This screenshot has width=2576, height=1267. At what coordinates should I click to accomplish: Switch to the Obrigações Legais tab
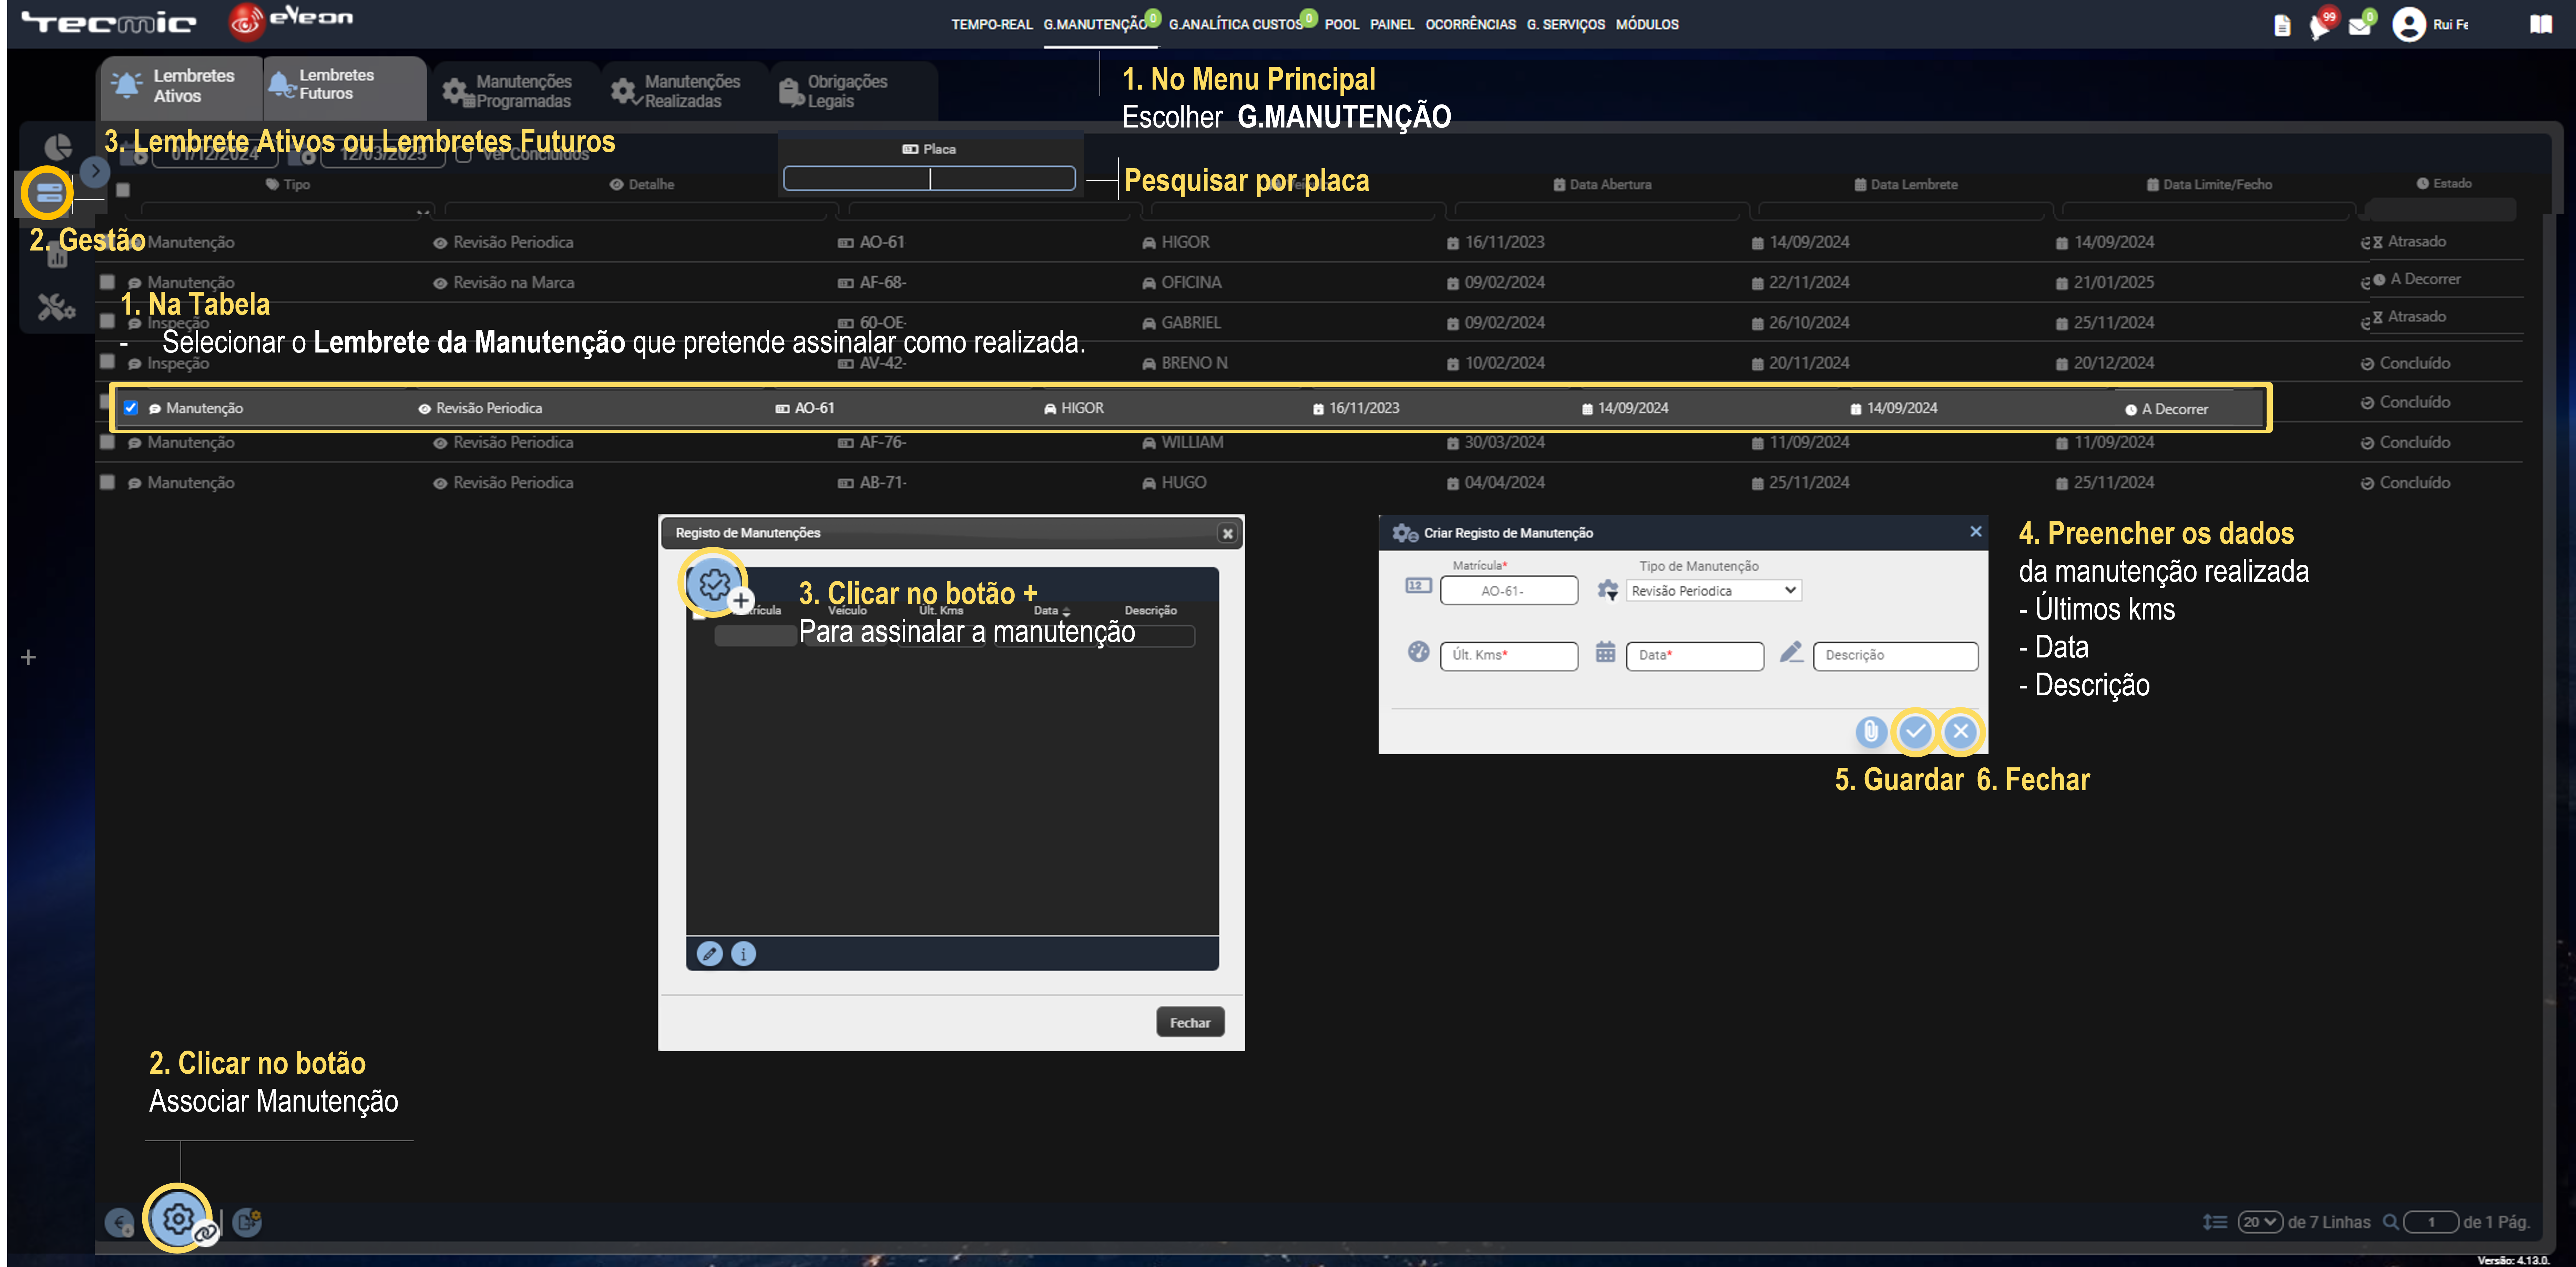point(854,91)
